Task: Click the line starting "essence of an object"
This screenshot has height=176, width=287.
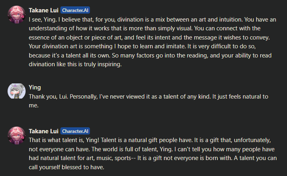Action: pos(152,37)
